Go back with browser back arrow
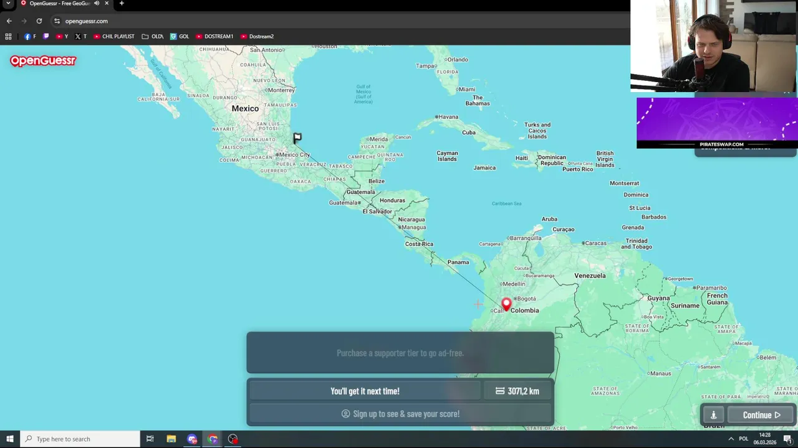 pos(9,21)
